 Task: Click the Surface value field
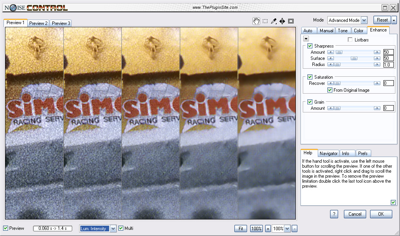click(x=388, y=58)
